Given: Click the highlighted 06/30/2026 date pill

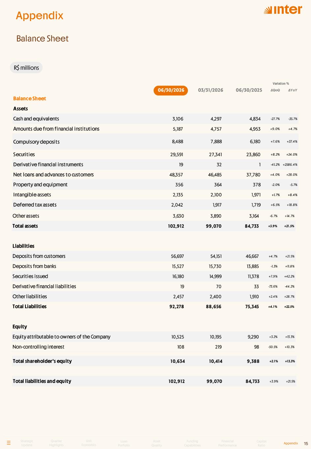Looking at the screenshot, I should pyautogui.click(x=171, y=90).
